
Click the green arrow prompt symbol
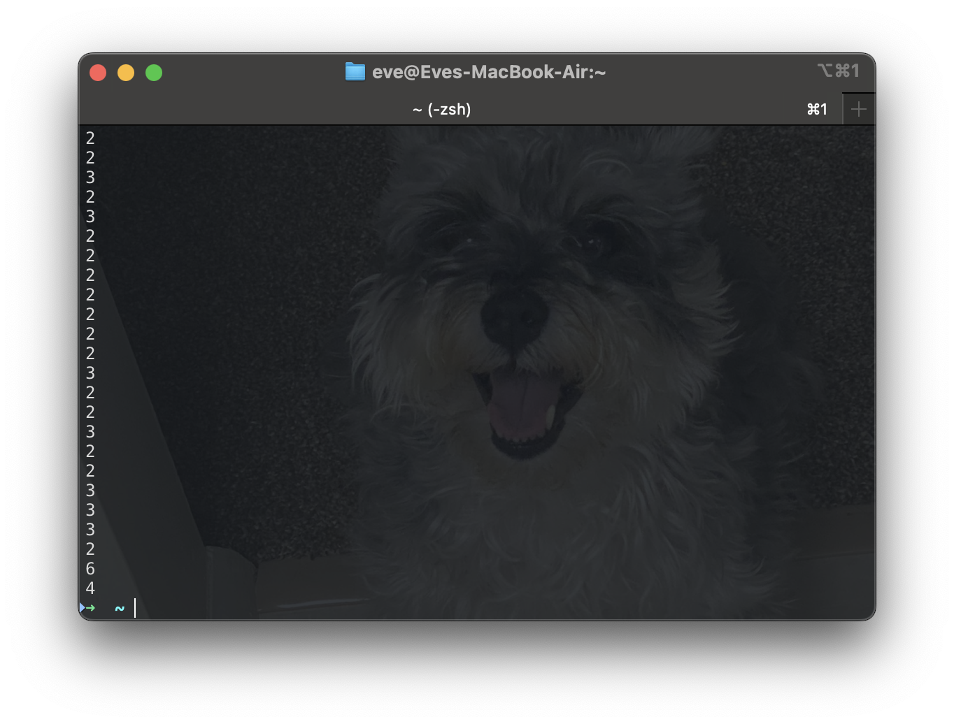[x=92, y=608]
